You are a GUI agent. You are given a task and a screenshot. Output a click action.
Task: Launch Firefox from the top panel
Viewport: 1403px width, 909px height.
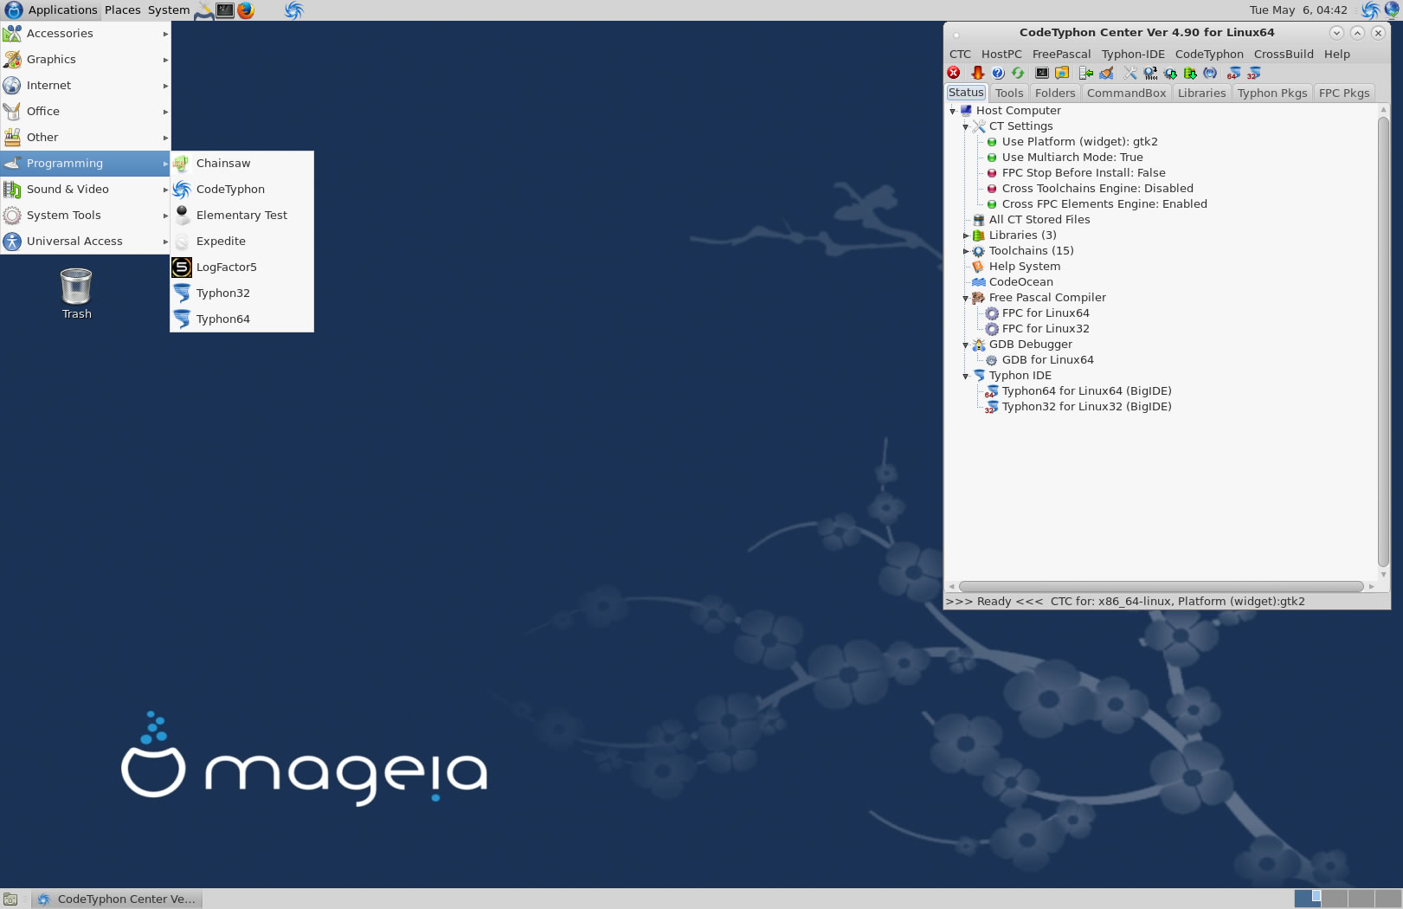(x=246, y=10)
